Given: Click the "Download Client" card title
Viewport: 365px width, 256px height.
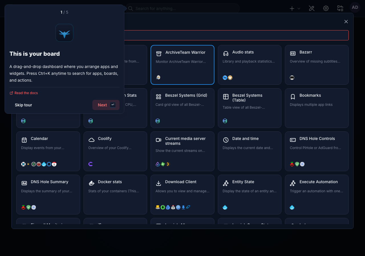Looking at the screenshot, I should 181,182.
